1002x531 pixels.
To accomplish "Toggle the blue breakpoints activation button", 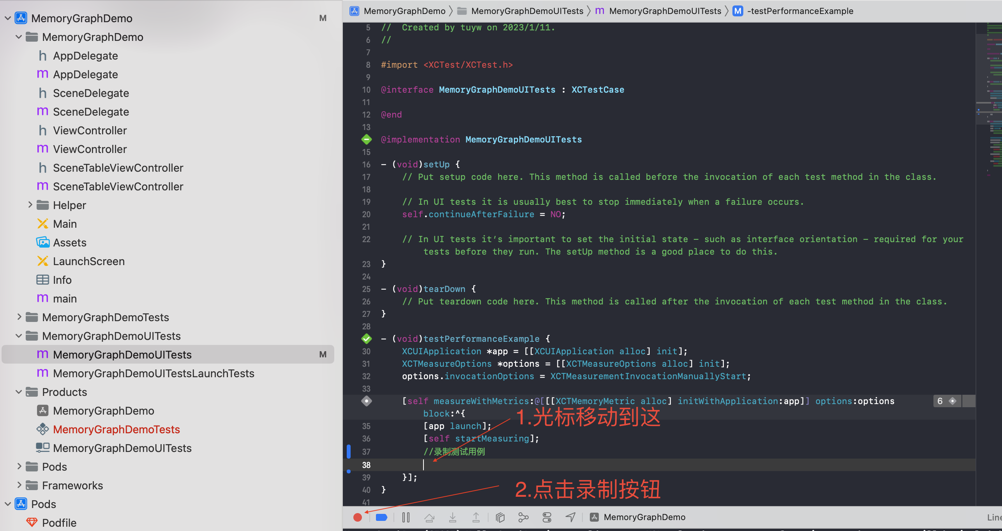I will 381,517.
